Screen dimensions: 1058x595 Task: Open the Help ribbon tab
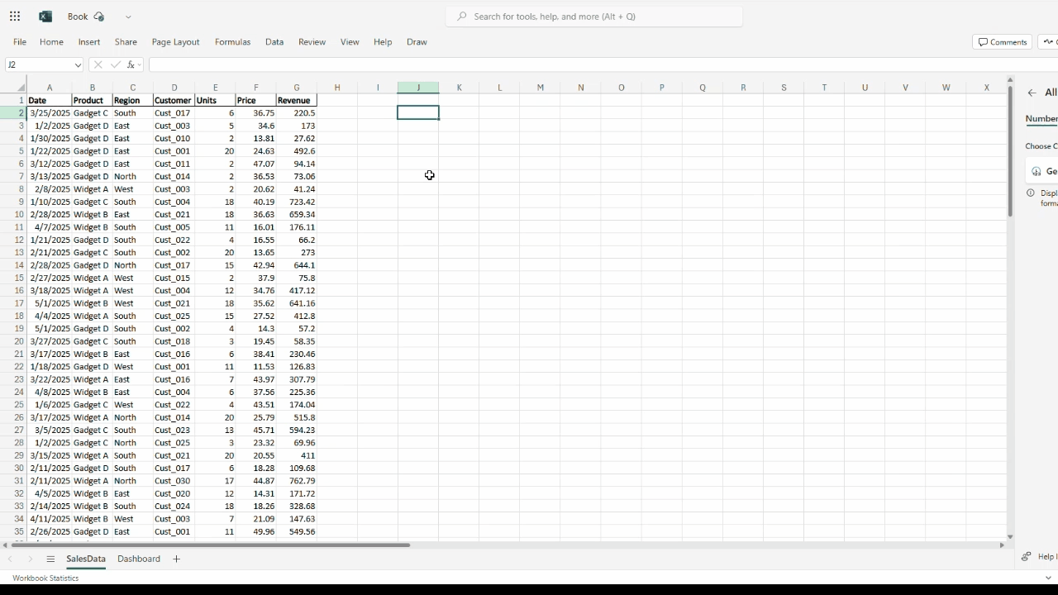(x=383, y=42)
